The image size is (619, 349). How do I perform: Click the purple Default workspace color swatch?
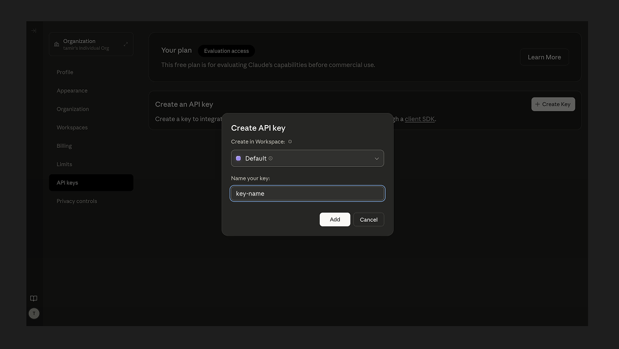pyautogui.click(x=238, y=158)
